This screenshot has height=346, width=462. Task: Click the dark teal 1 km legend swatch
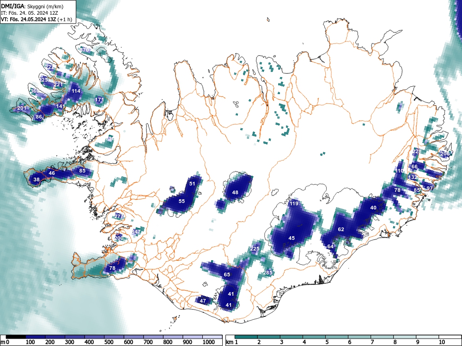tap(246, 337)
